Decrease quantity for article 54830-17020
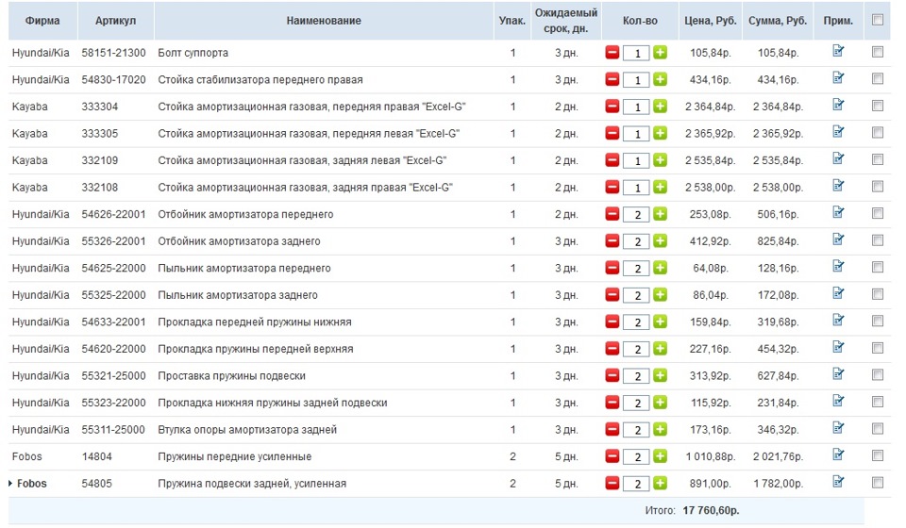906x528 pixels. pyautogui.click(x=612, y=79)
